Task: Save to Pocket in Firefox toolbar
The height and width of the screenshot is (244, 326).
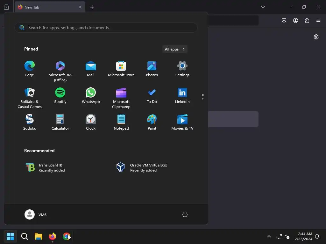Action: (284, 20)
